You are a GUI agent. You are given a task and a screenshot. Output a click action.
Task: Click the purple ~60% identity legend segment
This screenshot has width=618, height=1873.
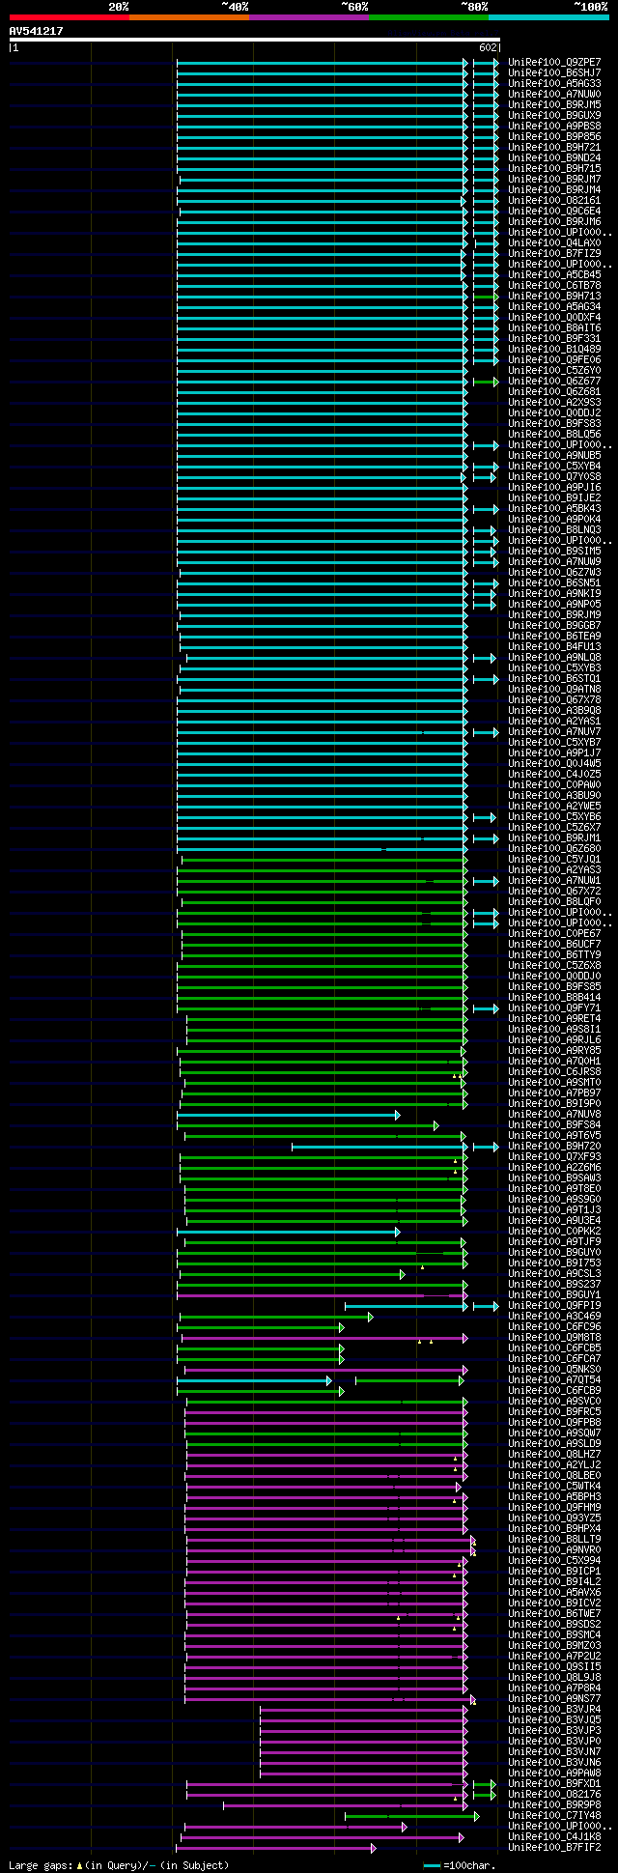309,17
